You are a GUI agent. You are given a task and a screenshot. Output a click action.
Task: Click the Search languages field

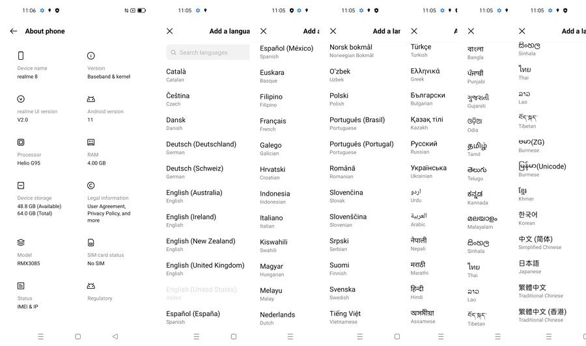click(208, 53)
